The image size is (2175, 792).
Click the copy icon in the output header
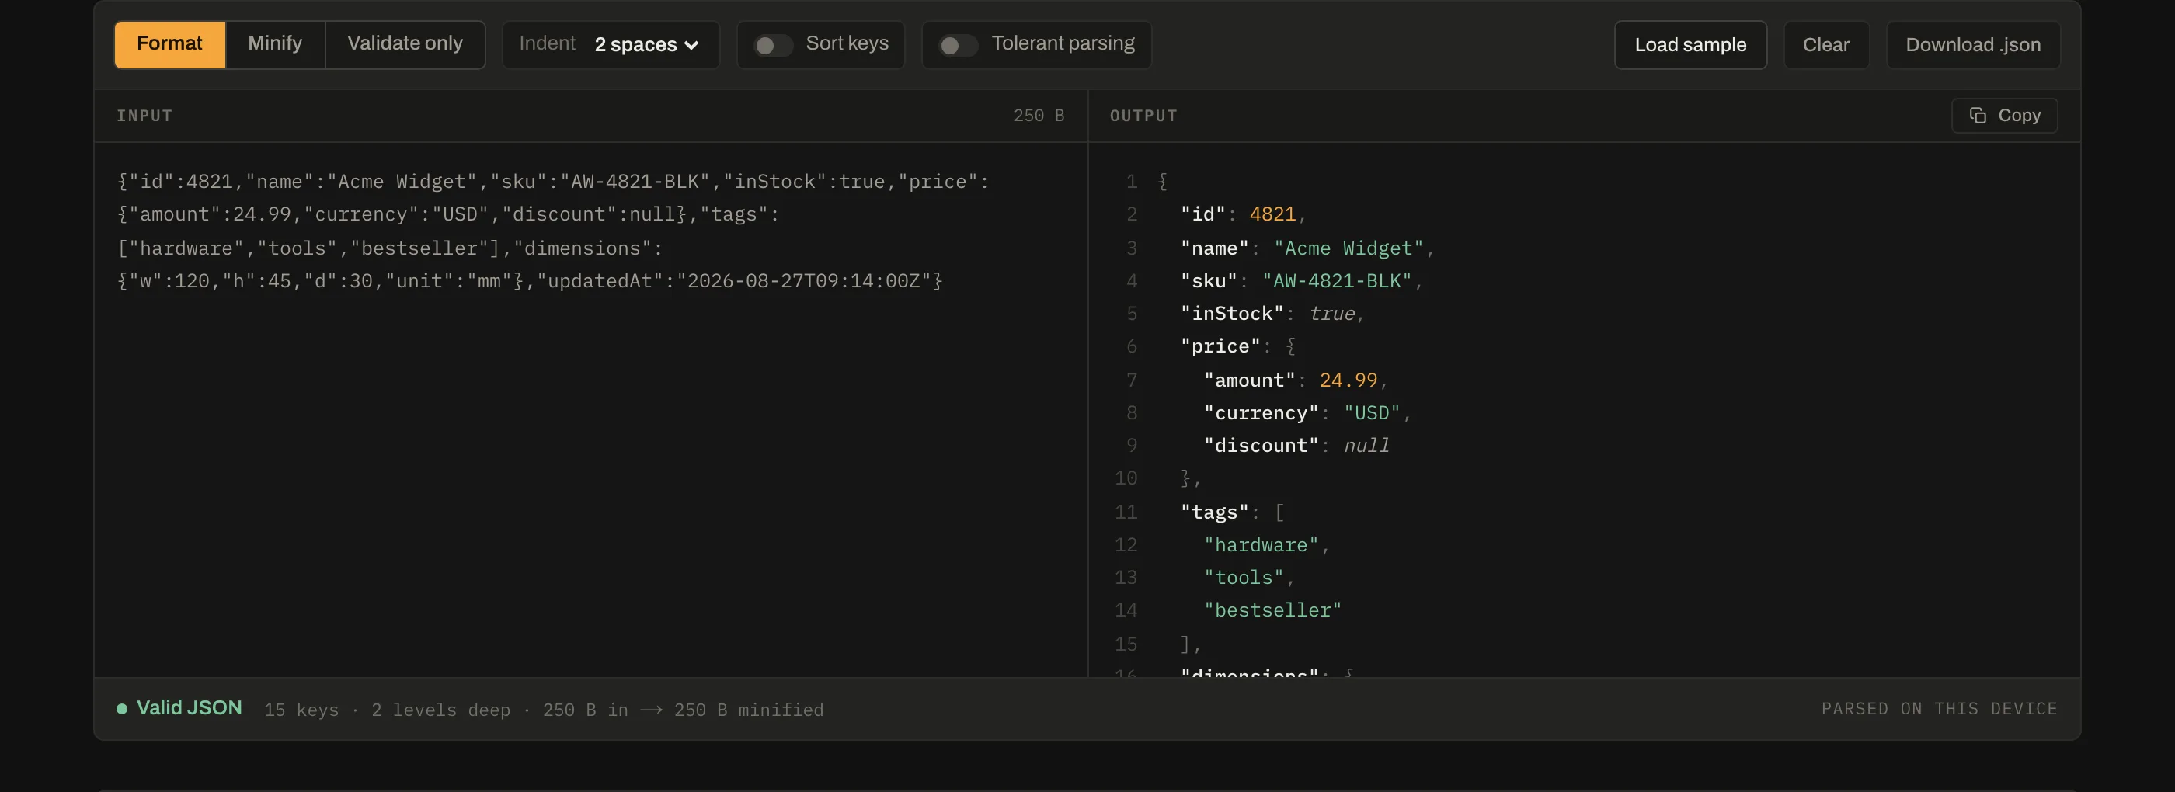[x=1978, y=116]
